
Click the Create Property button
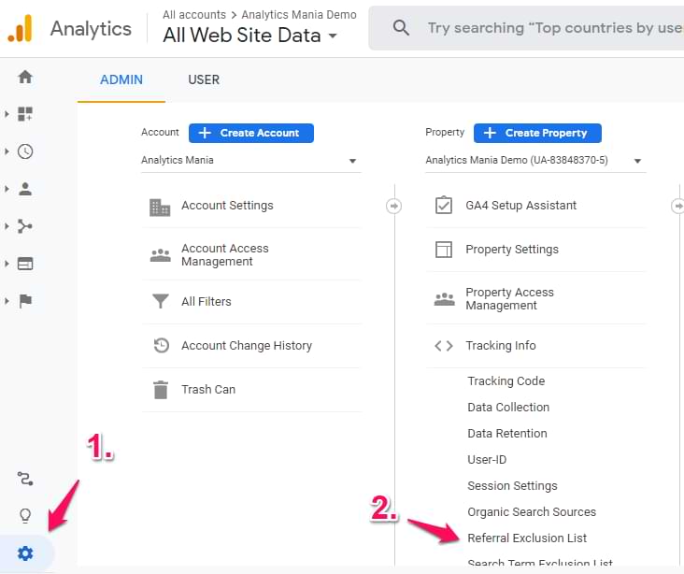537,133
